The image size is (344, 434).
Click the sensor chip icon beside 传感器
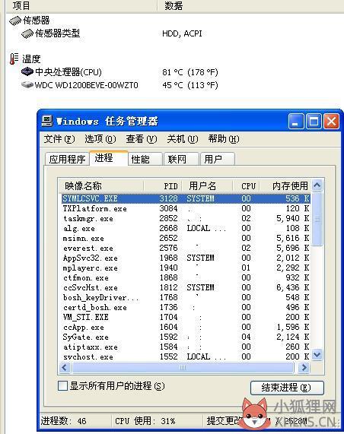15,21
